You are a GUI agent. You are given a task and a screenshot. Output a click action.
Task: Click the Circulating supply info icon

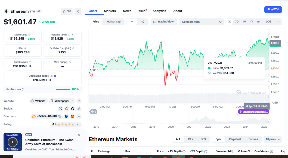[x=51, y=76]
